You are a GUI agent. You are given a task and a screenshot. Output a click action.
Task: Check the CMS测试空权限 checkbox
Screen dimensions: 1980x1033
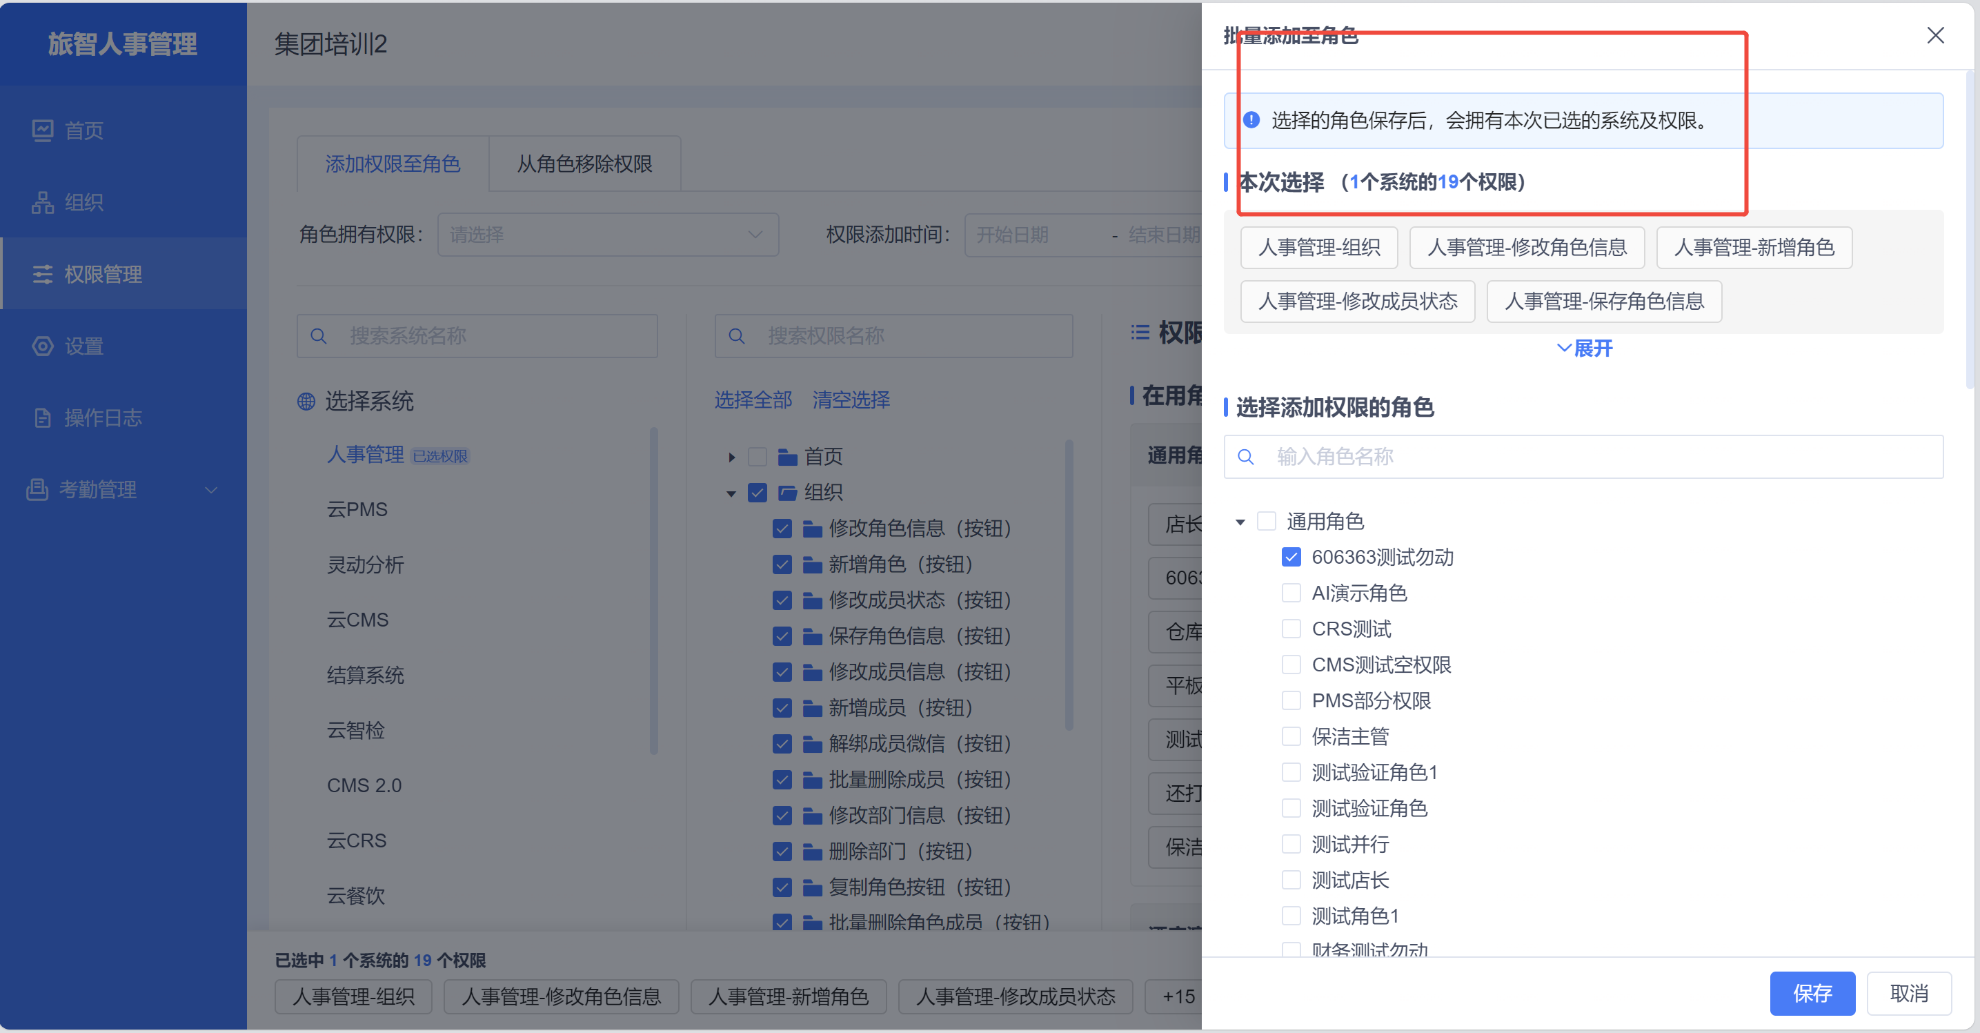click(x=1291, y=665)
